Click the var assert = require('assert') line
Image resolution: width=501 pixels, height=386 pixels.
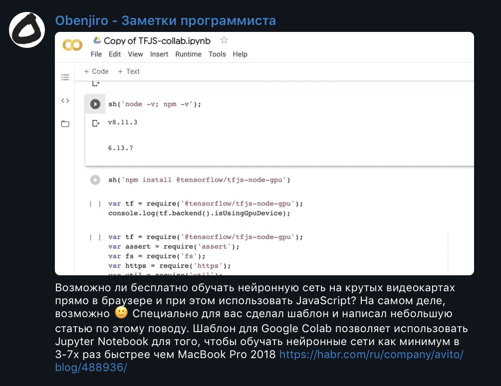(174, 246)
